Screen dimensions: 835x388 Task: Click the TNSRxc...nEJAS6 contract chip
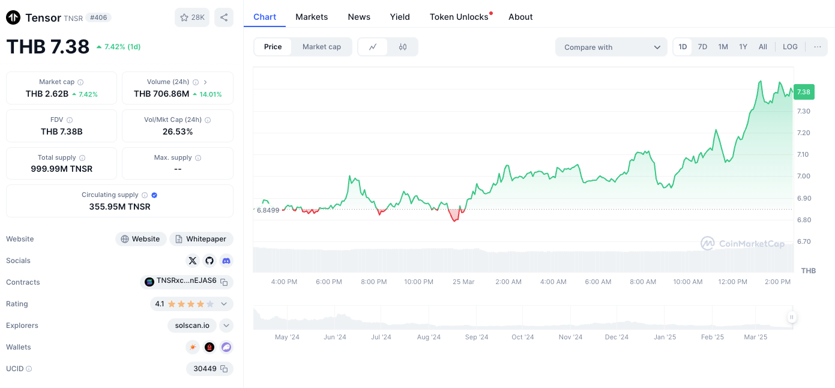coord(186,282)
